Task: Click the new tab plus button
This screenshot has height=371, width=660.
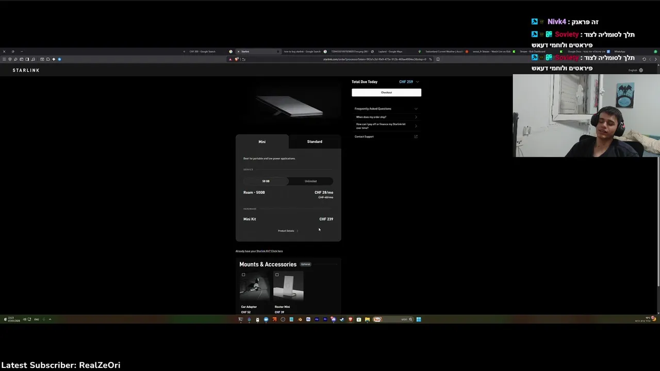Action: pyautogui.click(x=184, y=52)
